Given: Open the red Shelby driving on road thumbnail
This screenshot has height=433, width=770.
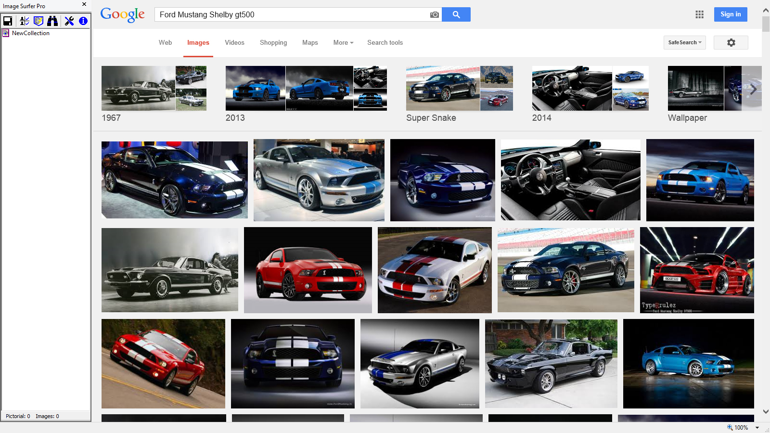Looking at the screenshot, I should [163, 364].
